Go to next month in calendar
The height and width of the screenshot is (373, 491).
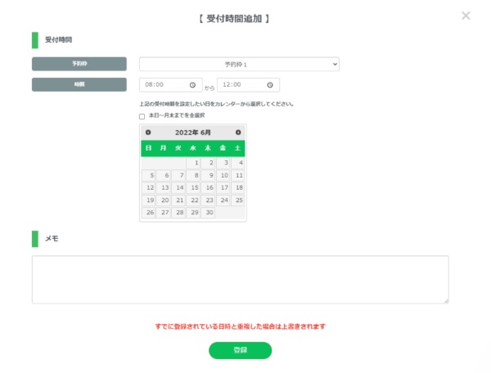coord(238,133)
